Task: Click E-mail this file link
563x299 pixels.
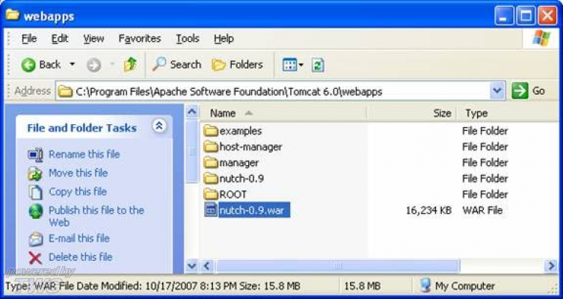Action: click(x=79, y=238)
